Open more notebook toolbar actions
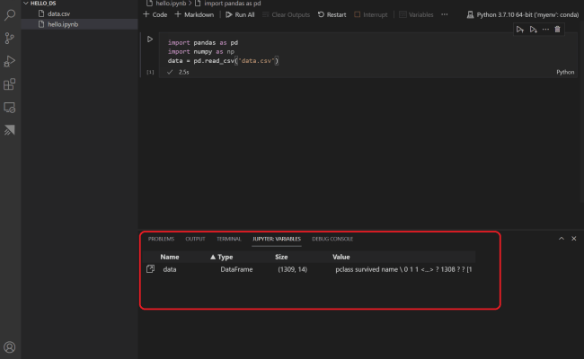Screen dimensions: 584x359 coord(445,14)
